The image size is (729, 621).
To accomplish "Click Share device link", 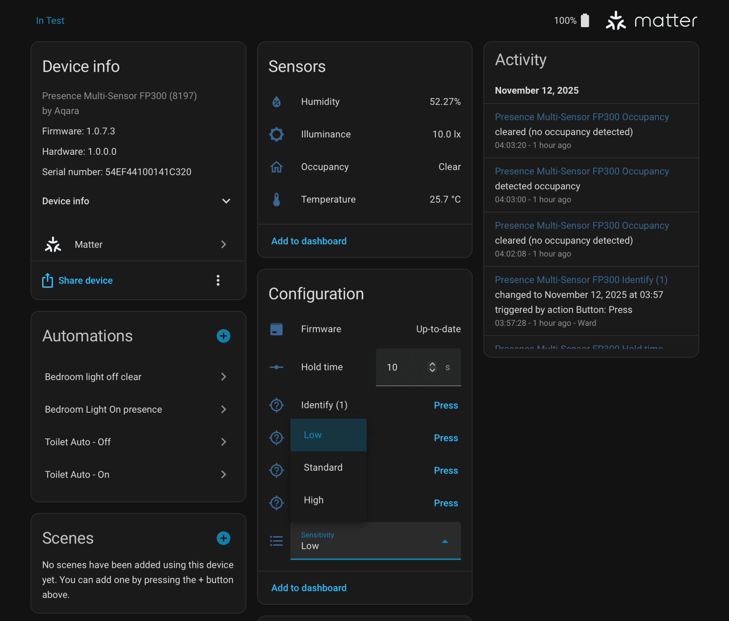I will point(85,280).
